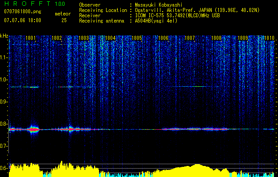Click the second echo burst after 1802
278x177 pixels.
[x=71, y=129]
